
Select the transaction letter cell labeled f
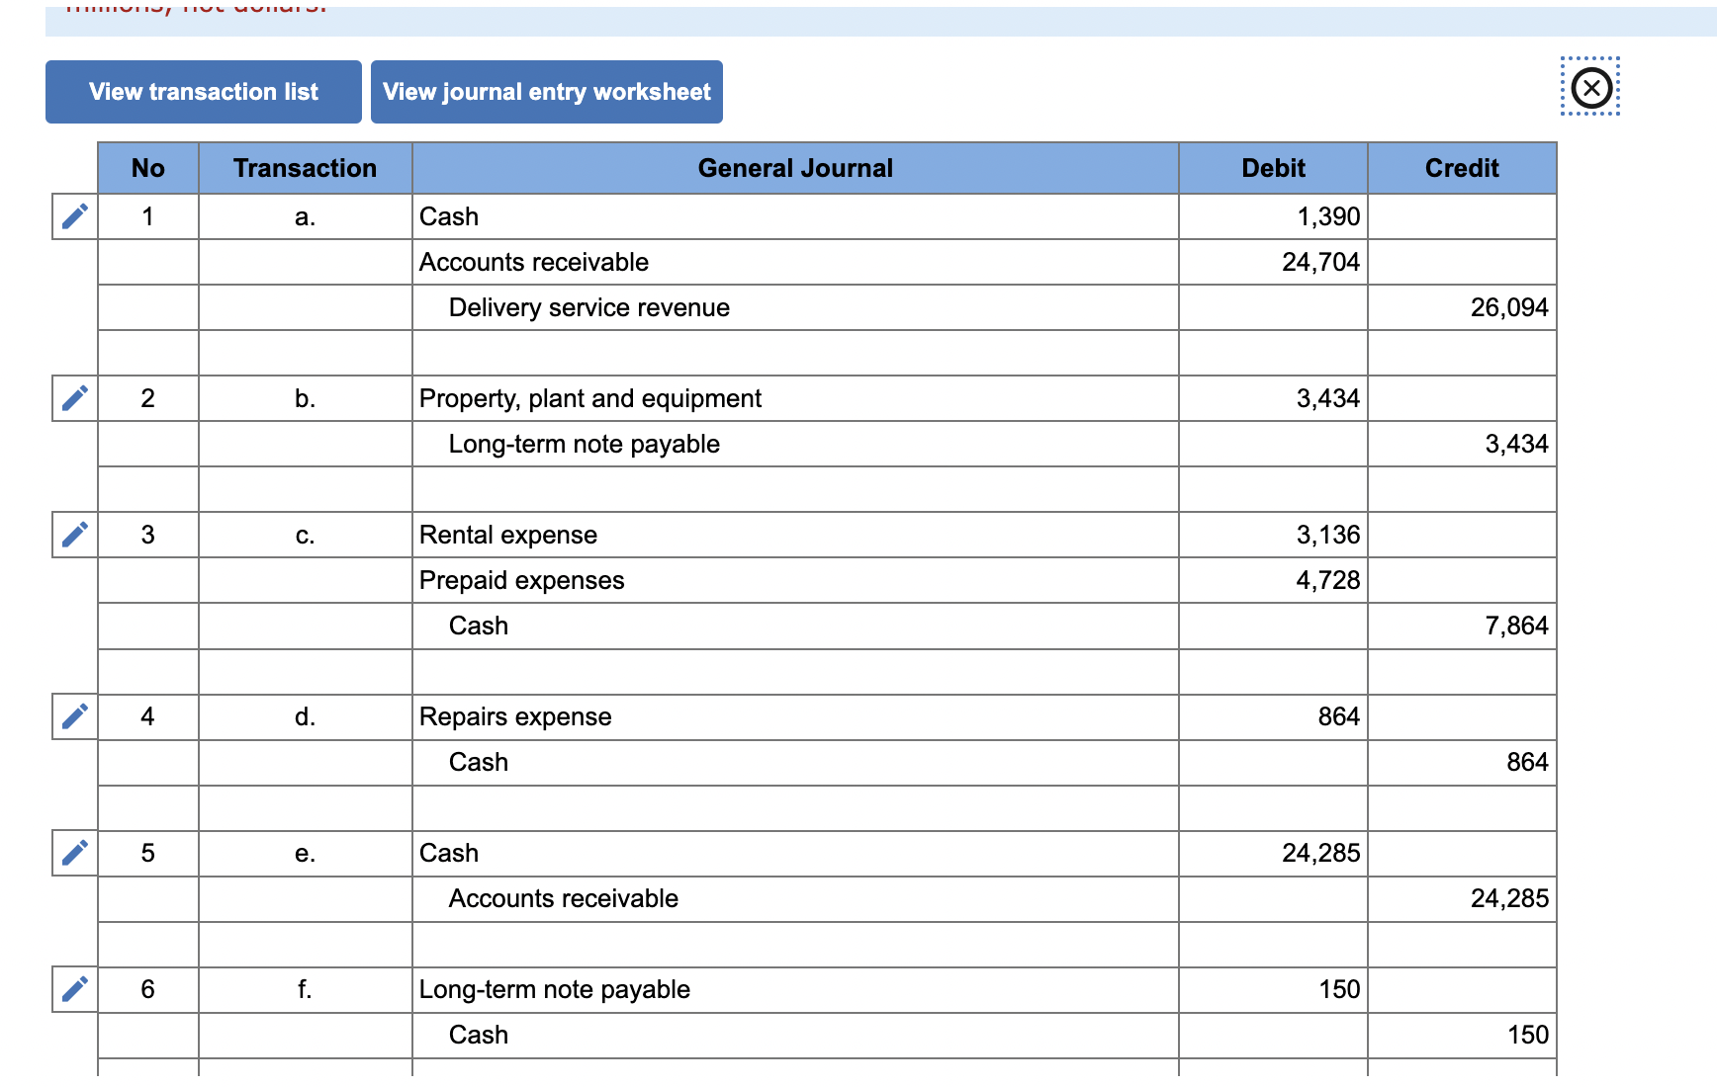(x=305, y=989)
